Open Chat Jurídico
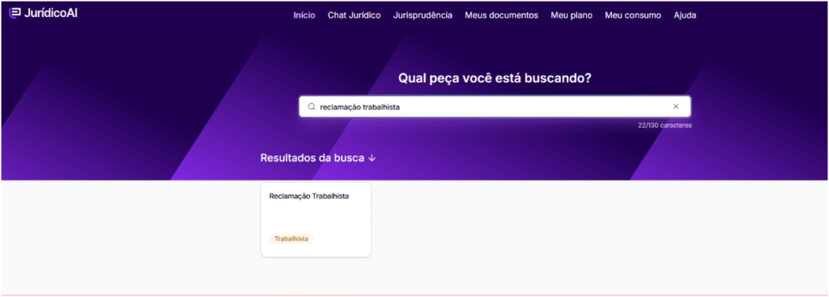This screenshot has width=829, height=297. 355,15
